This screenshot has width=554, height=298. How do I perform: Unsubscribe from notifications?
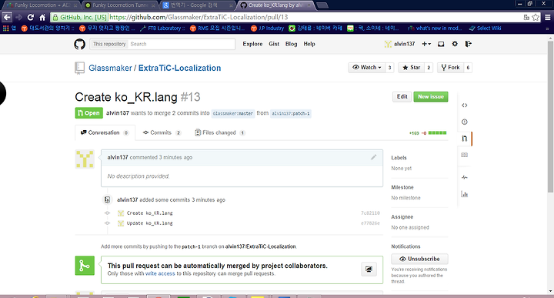click(420, 259)
